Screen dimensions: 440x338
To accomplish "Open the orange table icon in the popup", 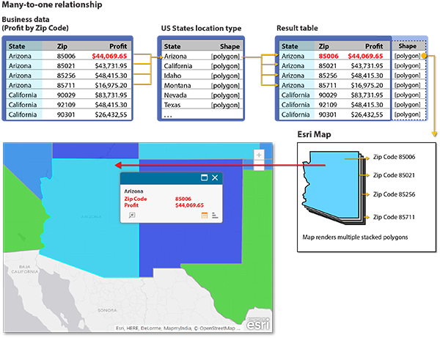I will pyautogui.click(x=203, y=215).
